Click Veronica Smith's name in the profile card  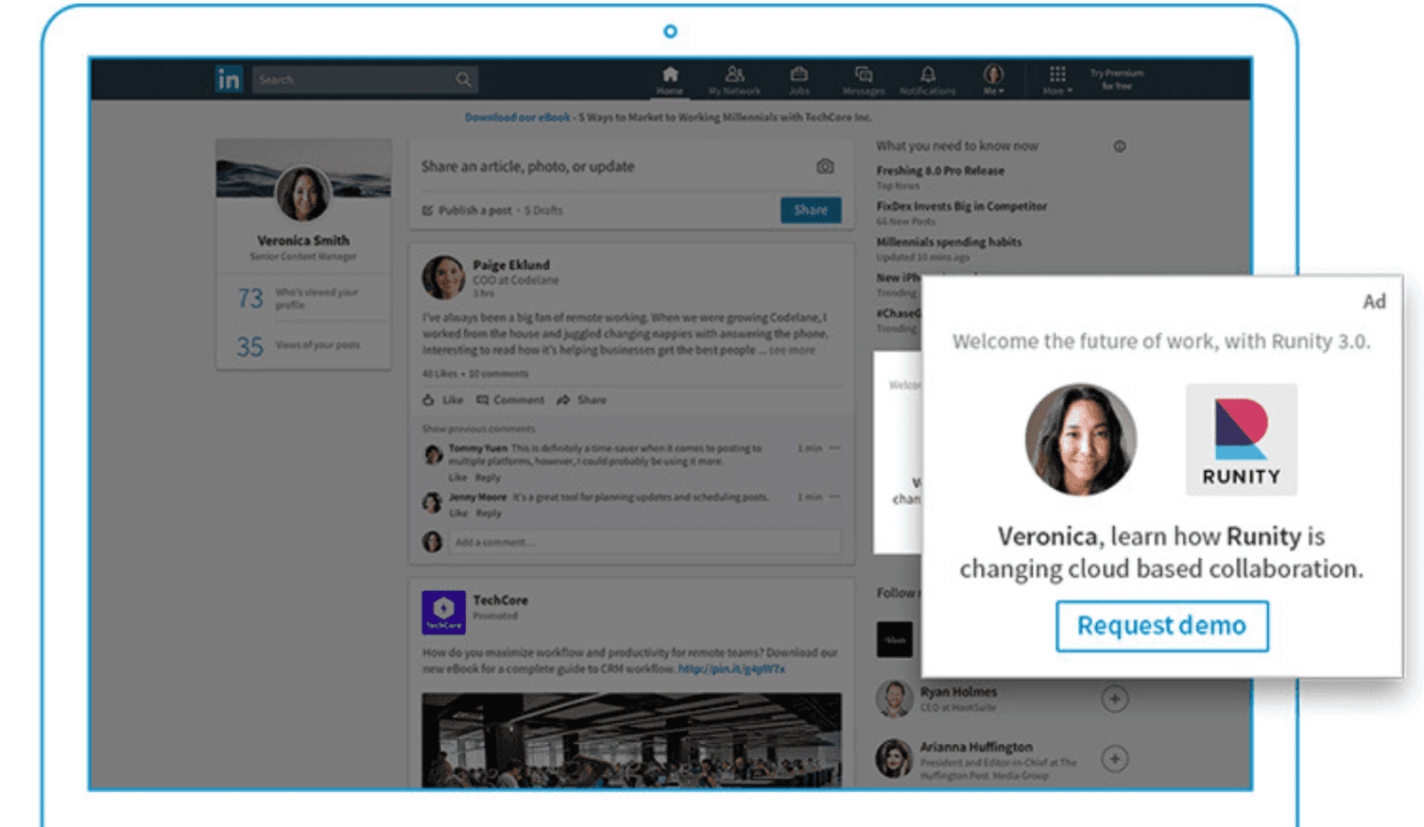[x=303, y=240]
